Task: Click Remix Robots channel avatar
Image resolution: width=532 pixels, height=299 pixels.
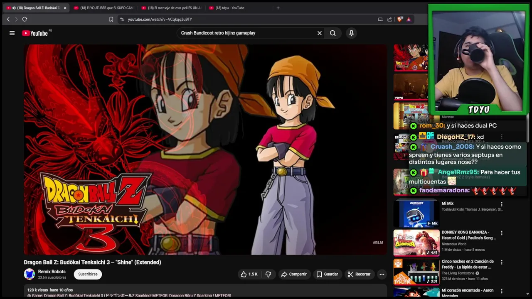Action: [x=30, y=274]
